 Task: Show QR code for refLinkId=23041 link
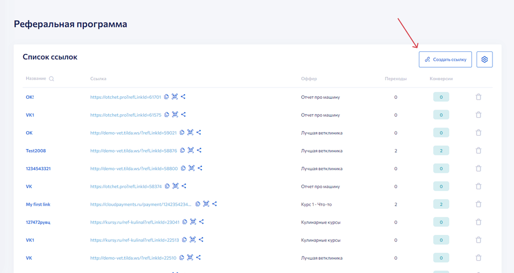193,222
